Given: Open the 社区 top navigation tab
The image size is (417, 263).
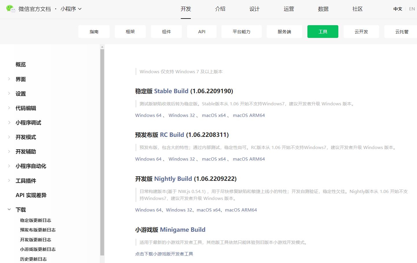Looking at the screenshot, I should tap(357, 9).
